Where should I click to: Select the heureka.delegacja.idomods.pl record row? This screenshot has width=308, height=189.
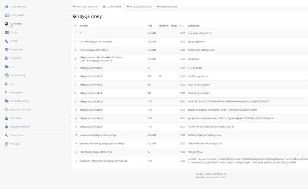[x=95, y=152]
